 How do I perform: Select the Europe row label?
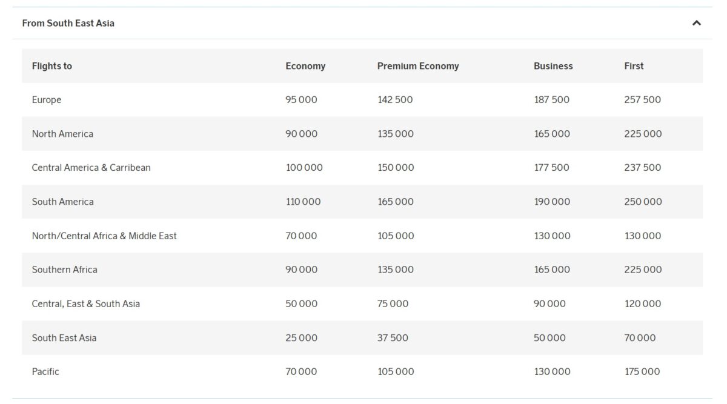point(47,99)
